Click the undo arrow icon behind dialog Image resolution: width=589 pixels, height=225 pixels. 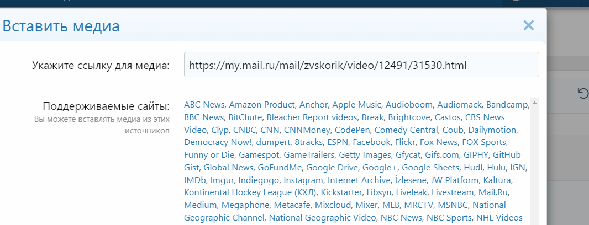pyautogui.click(x=582, y=94)
